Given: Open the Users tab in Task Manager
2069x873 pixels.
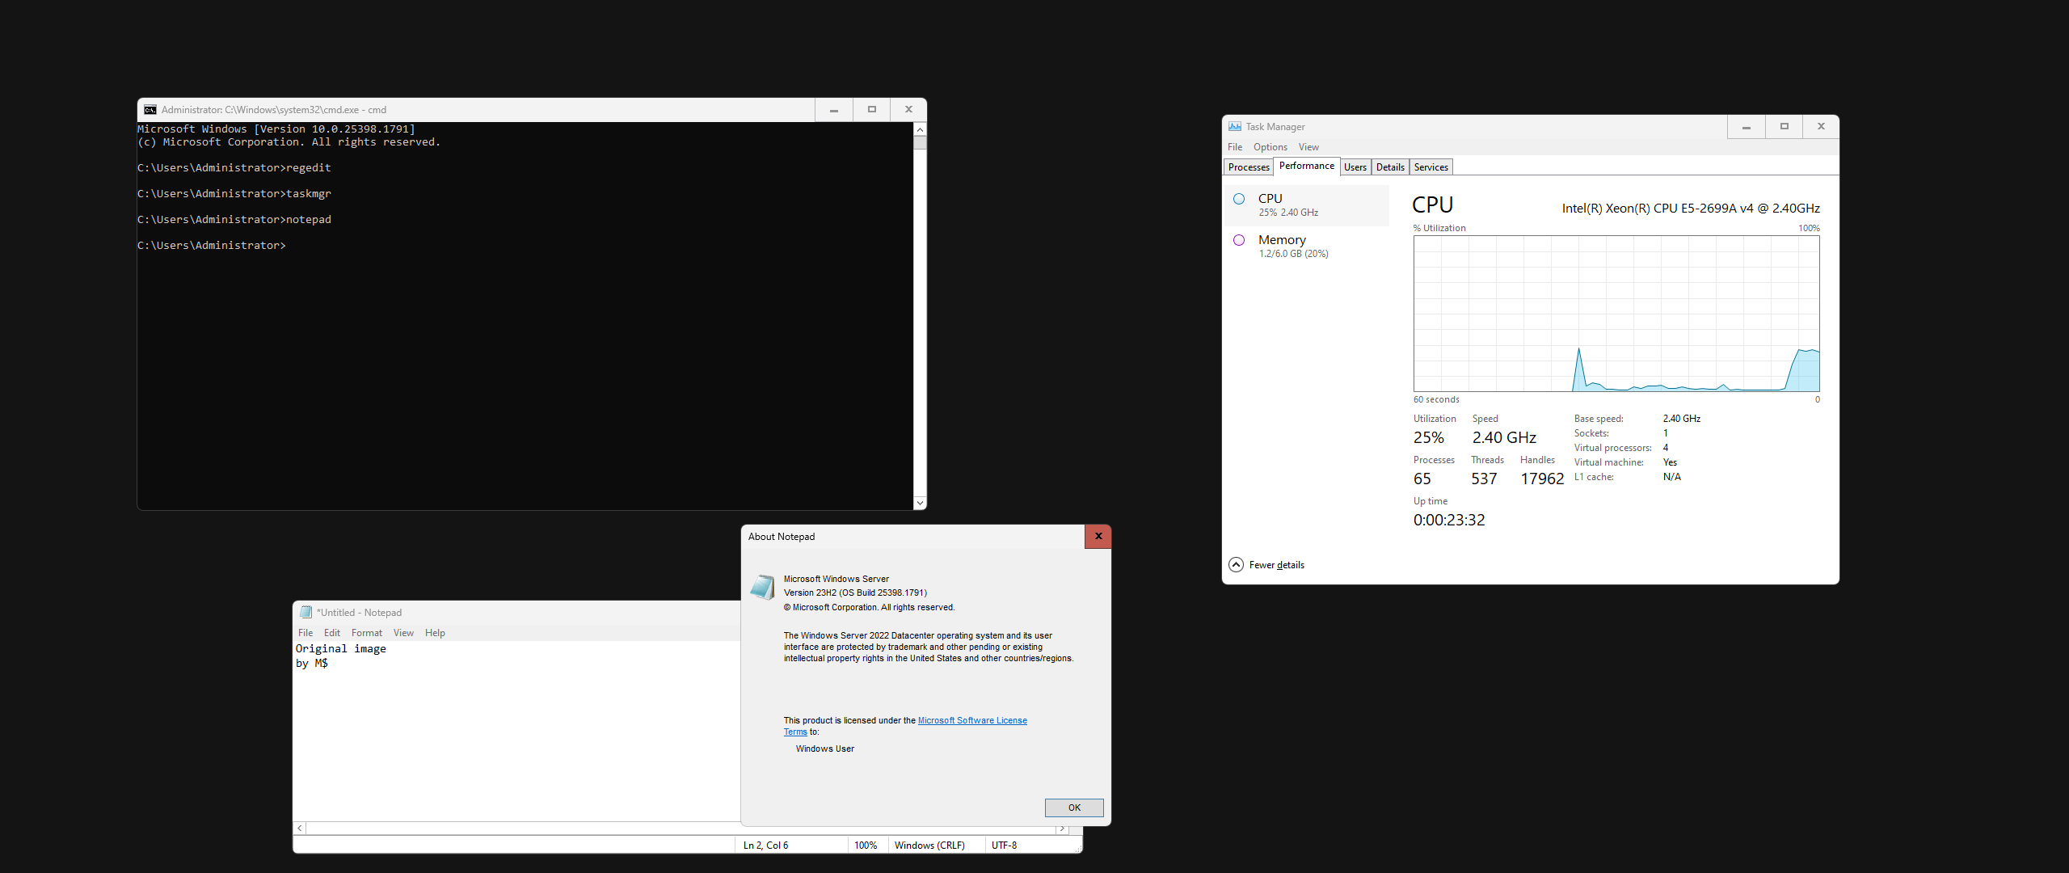Looking at the screenshot, I should [x=1355, y=167].
